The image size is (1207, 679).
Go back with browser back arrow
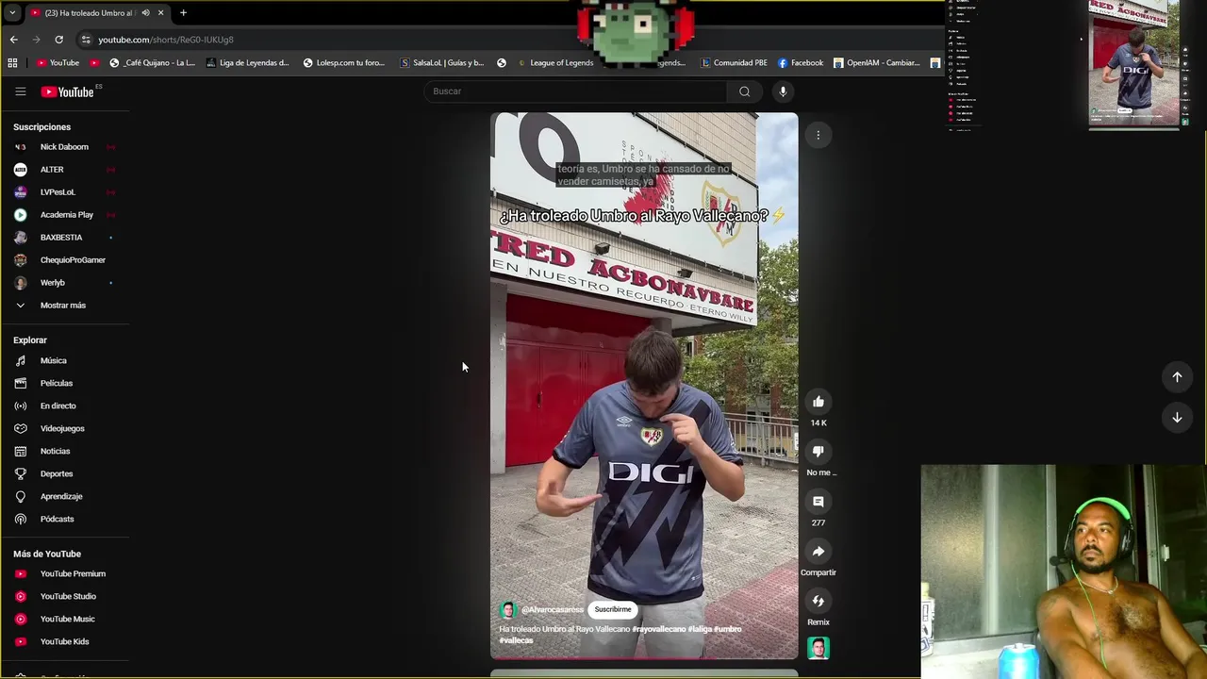click(x=13, y=40)
